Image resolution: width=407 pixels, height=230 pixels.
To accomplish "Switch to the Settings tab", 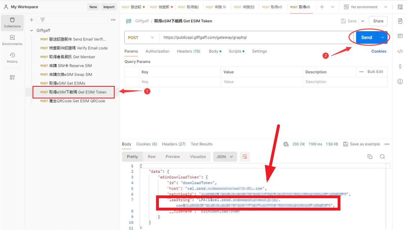I will coord(259,51).
